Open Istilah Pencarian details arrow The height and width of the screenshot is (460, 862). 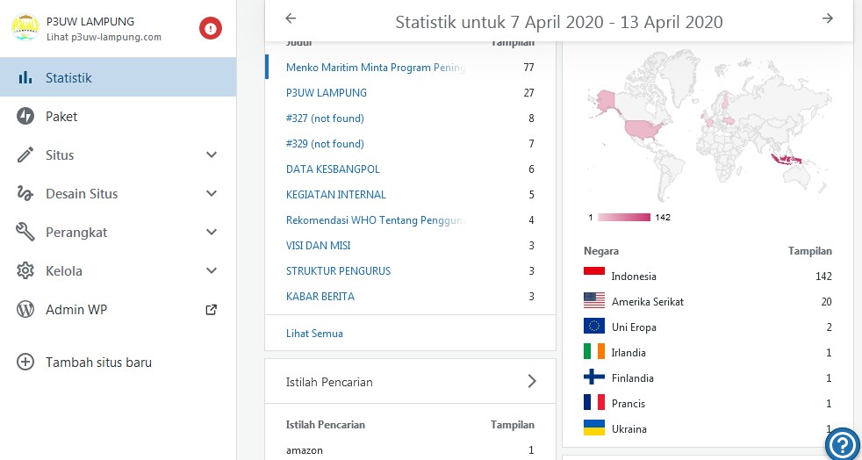[532, 381]
